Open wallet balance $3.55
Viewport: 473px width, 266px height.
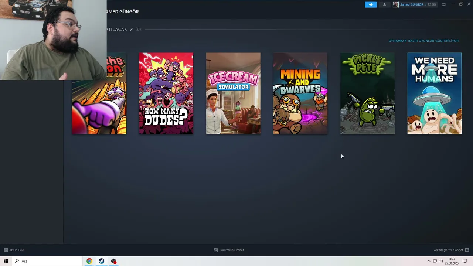[x=432, y=4]
